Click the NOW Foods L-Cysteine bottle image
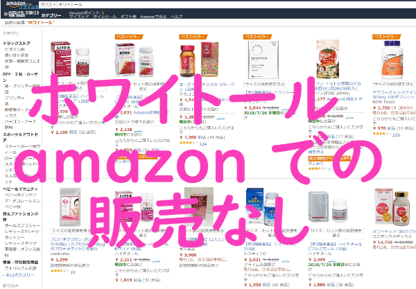The width and height of the screenshot is (416, 289). click(x=392, y=60)
